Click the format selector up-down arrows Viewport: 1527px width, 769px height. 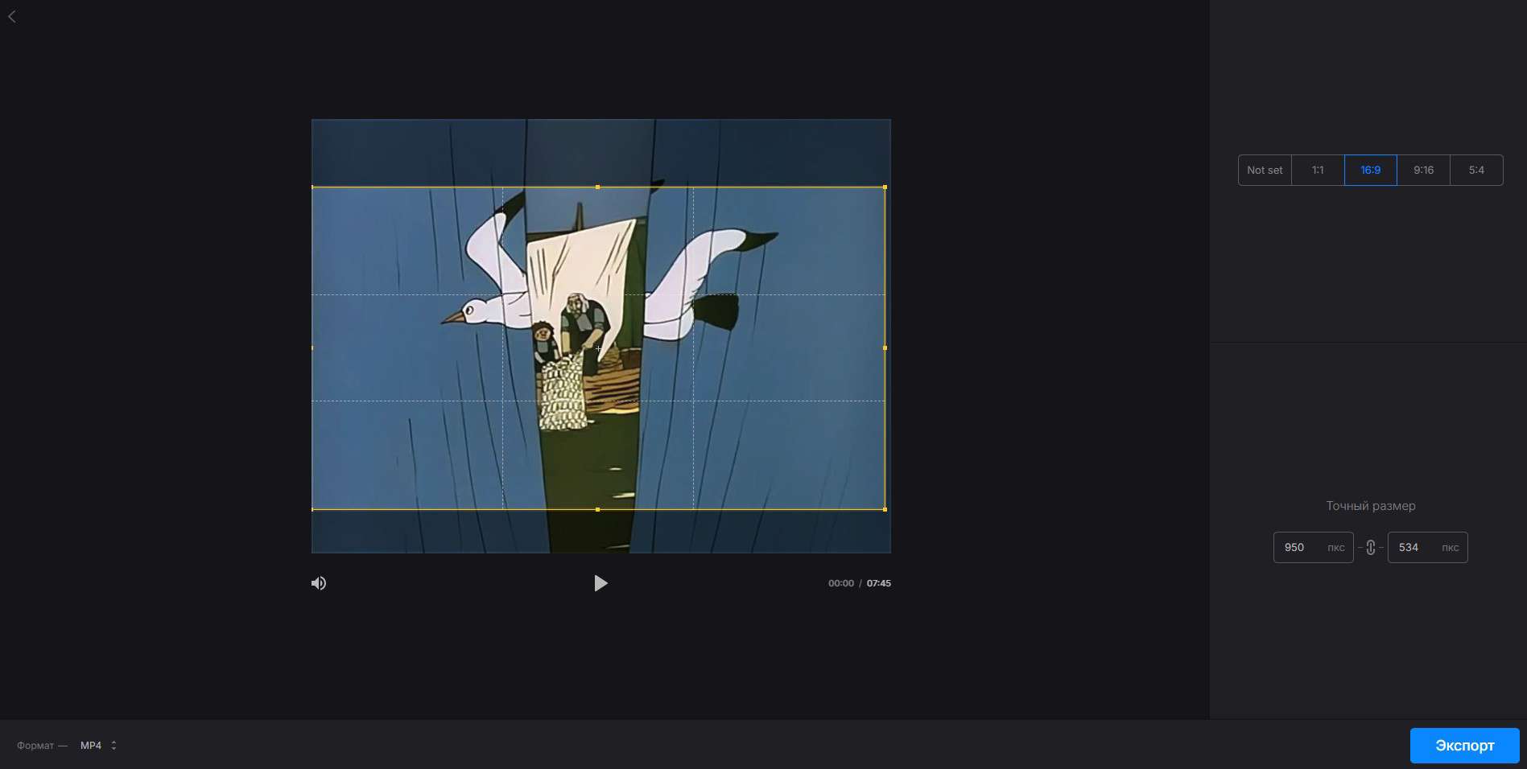coord(113,746)
